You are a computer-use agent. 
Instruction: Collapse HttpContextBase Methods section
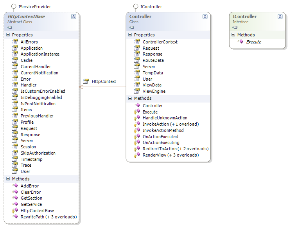pos(8,179)
